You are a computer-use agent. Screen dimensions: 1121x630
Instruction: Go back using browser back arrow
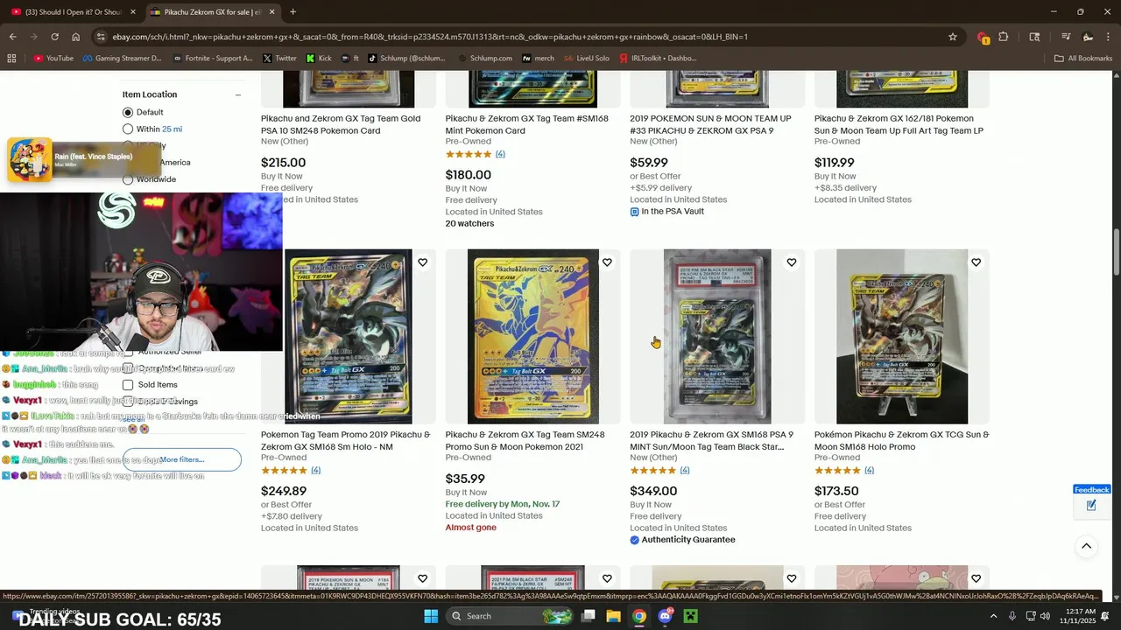13,37
